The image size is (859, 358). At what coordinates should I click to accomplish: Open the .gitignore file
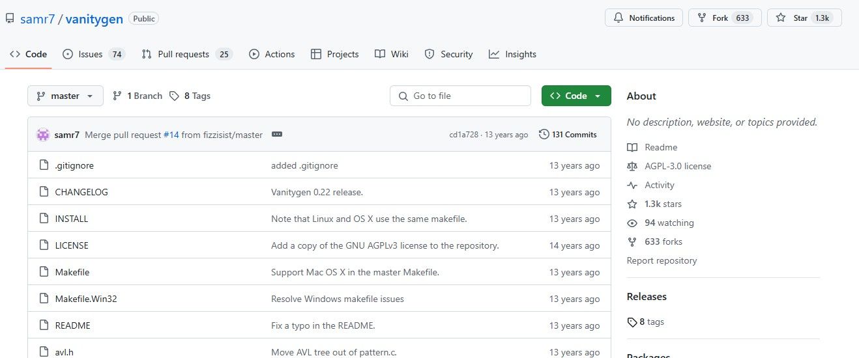[x=74, y=165]
